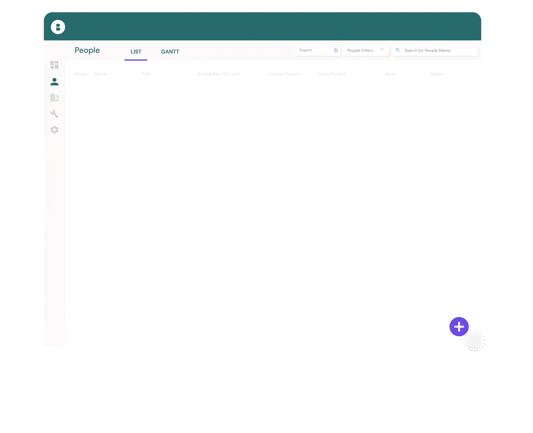The image size is (533, 433).
Task: Click the Region column header
Action: click(x=437, y=74)
